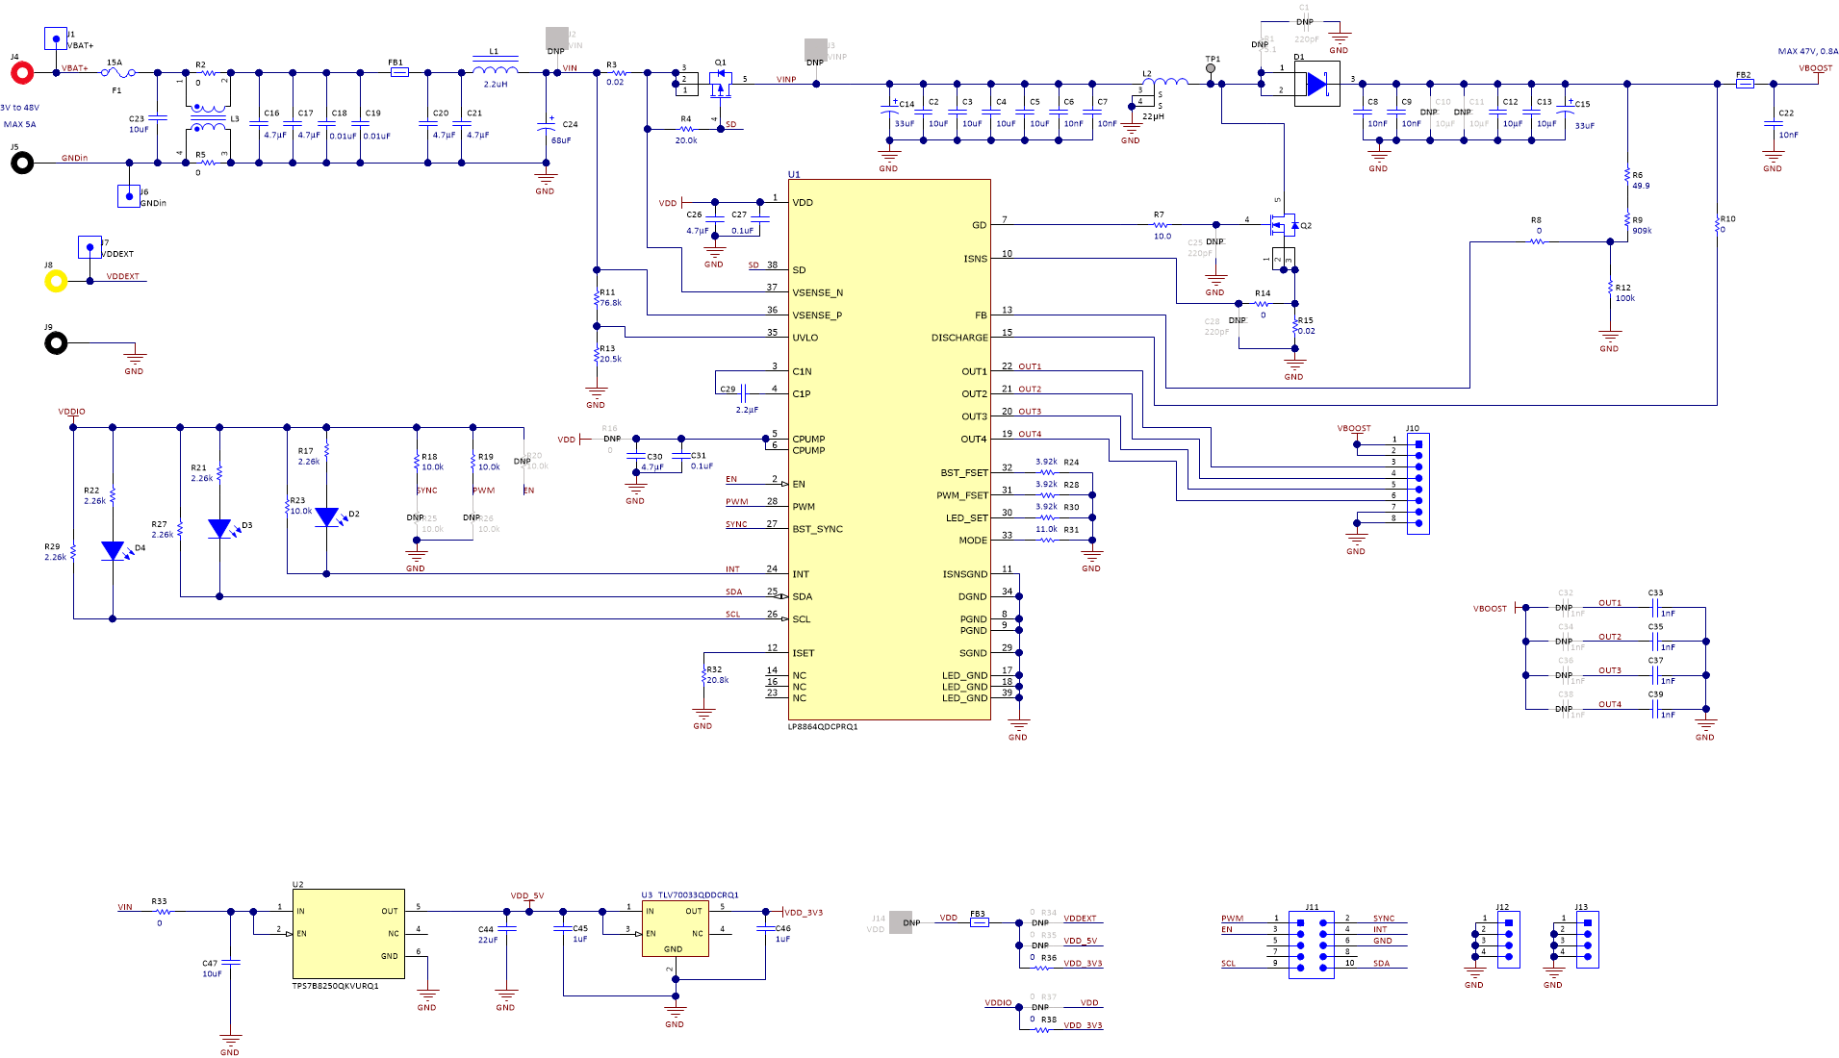Screen dimensions: 1839x1058
Task: Select the DNP marker on capacitor C1
Action: coord(1305,19)
